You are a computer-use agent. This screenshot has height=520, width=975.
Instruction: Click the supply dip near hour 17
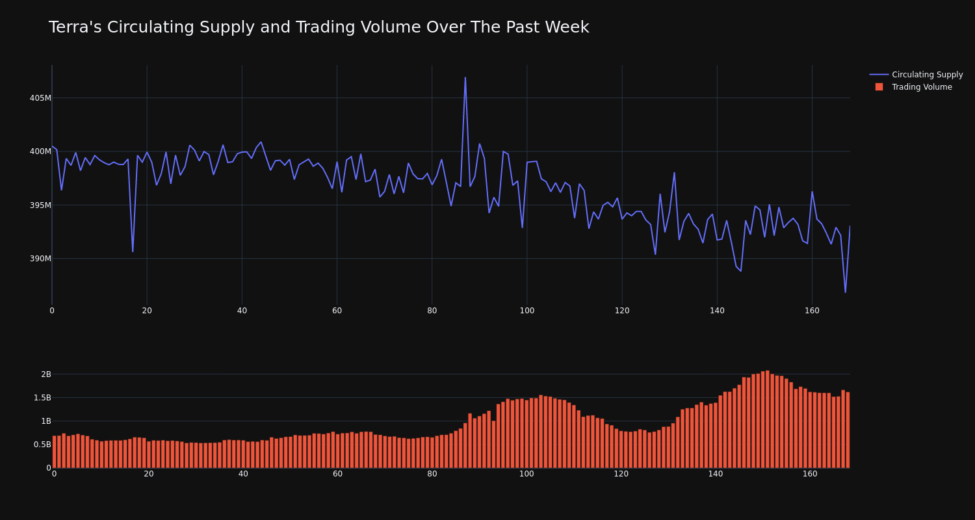coord(133,252)
